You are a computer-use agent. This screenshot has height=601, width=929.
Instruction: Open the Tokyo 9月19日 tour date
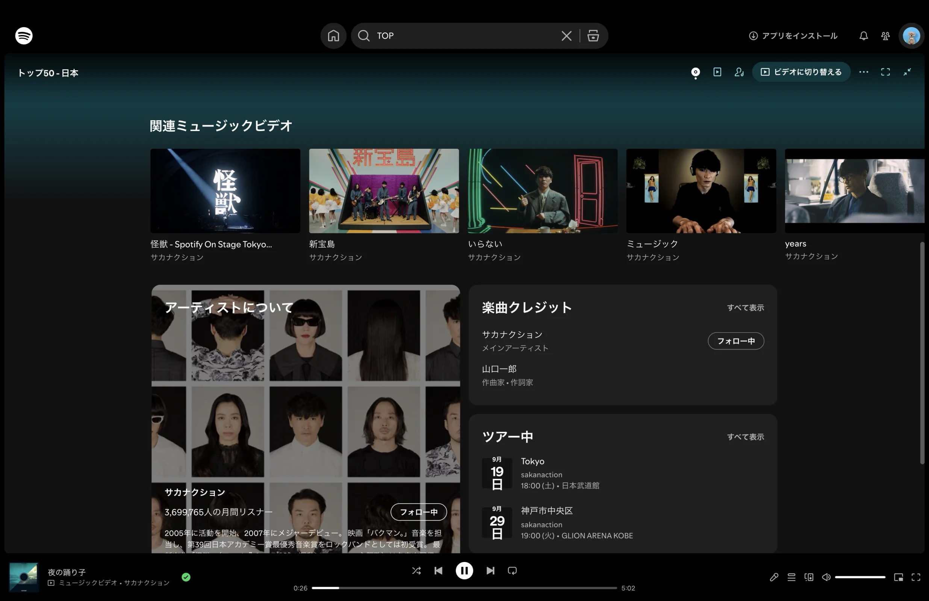pos(623,473)
